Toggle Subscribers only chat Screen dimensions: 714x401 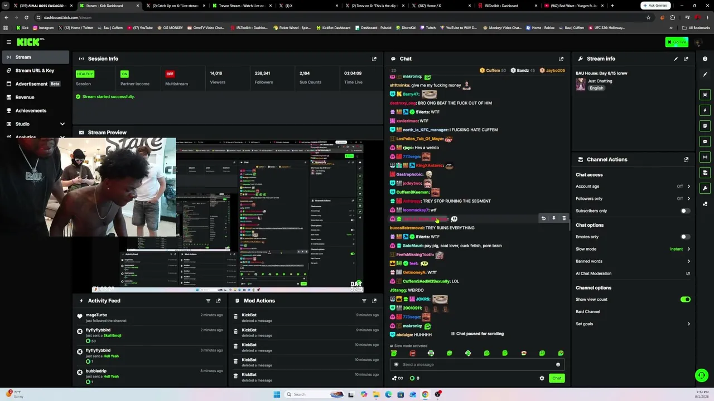(x=685, y=211)
